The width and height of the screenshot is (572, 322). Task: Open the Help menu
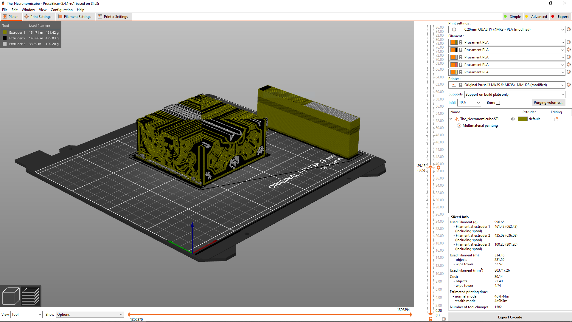pos(80,10)
